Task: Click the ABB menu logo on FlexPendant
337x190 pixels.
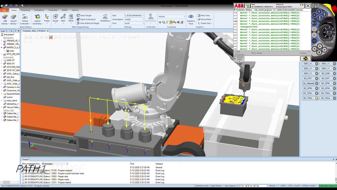Action: (x=239, y=6)
